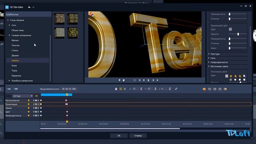Click the +ABC add text button
Viewport: 256px width, 144px height.
9,89
